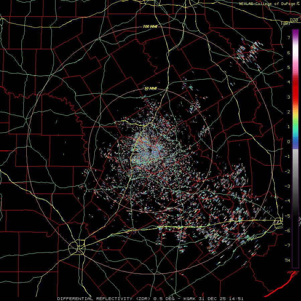Click the "2" value on the color scale
Image resolution: width=301 pixels, height=301 pixels.
tap(289, 112)
